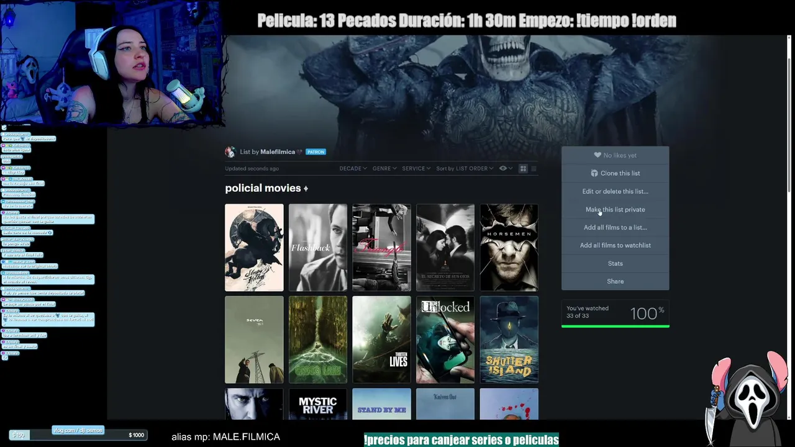The height and width of the screenshot is (447, 795).
Task: Open the Flashback movie poster
Action: click(x=318, y=247)
